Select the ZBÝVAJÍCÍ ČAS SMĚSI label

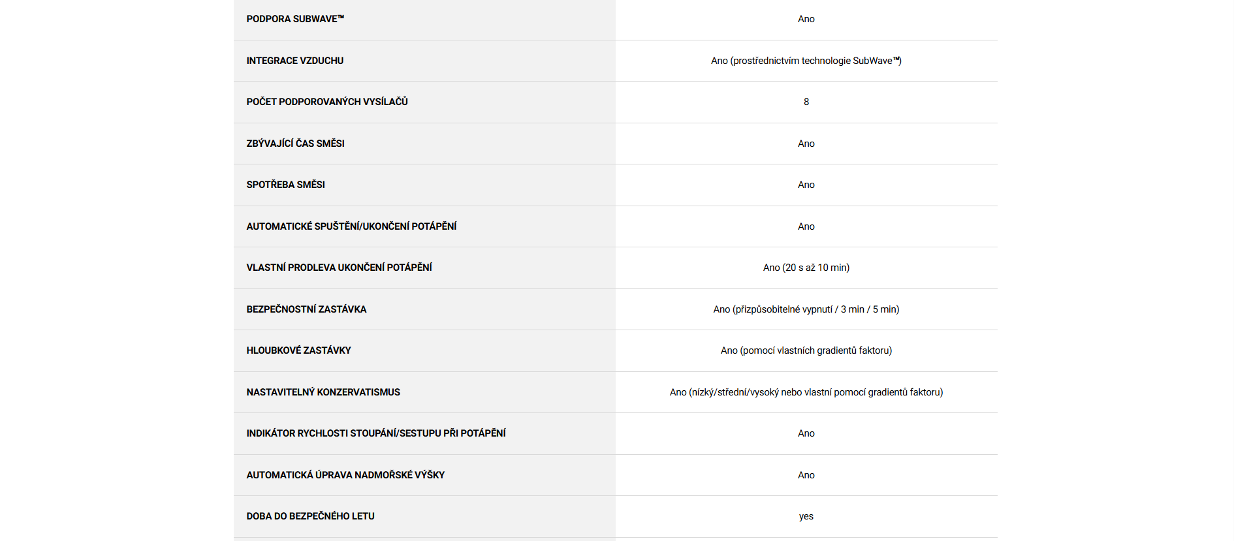(296, 144)
